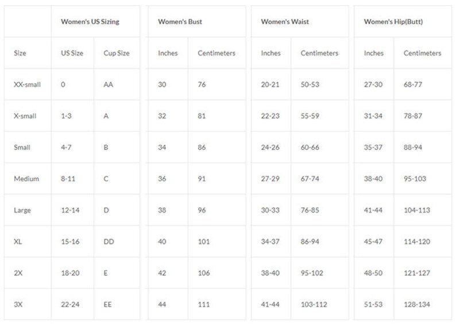
Task: Select the Women's Bust column header
Action: 180,22
